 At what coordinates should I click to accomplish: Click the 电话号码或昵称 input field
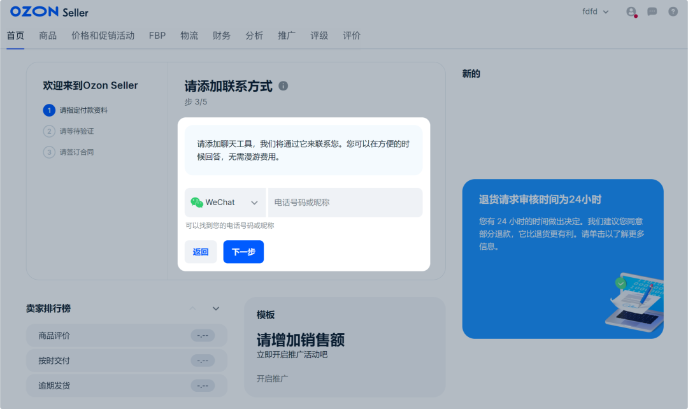point(345,202)
